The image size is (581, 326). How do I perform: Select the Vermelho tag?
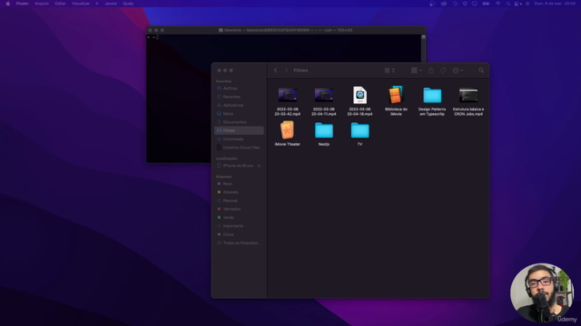coord(239,209)
